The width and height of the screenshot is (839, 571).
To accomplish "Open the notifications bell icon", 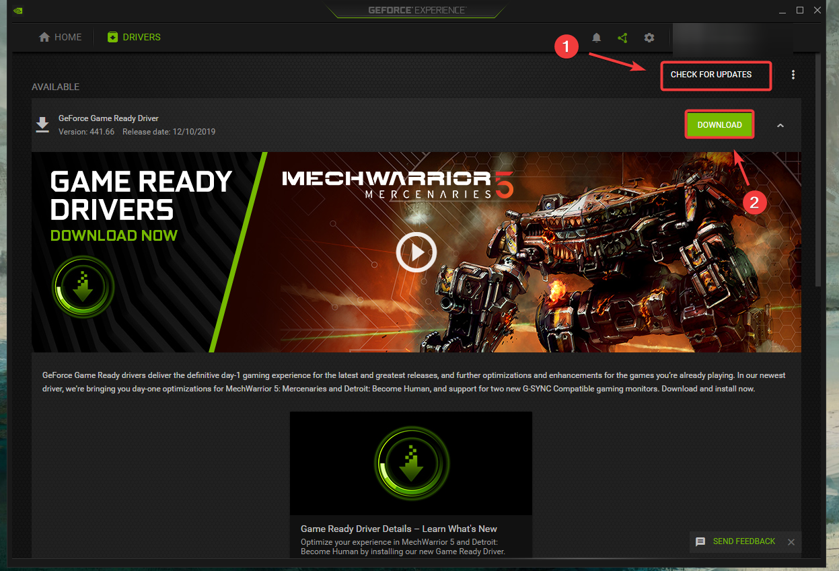I will (596, 38).
